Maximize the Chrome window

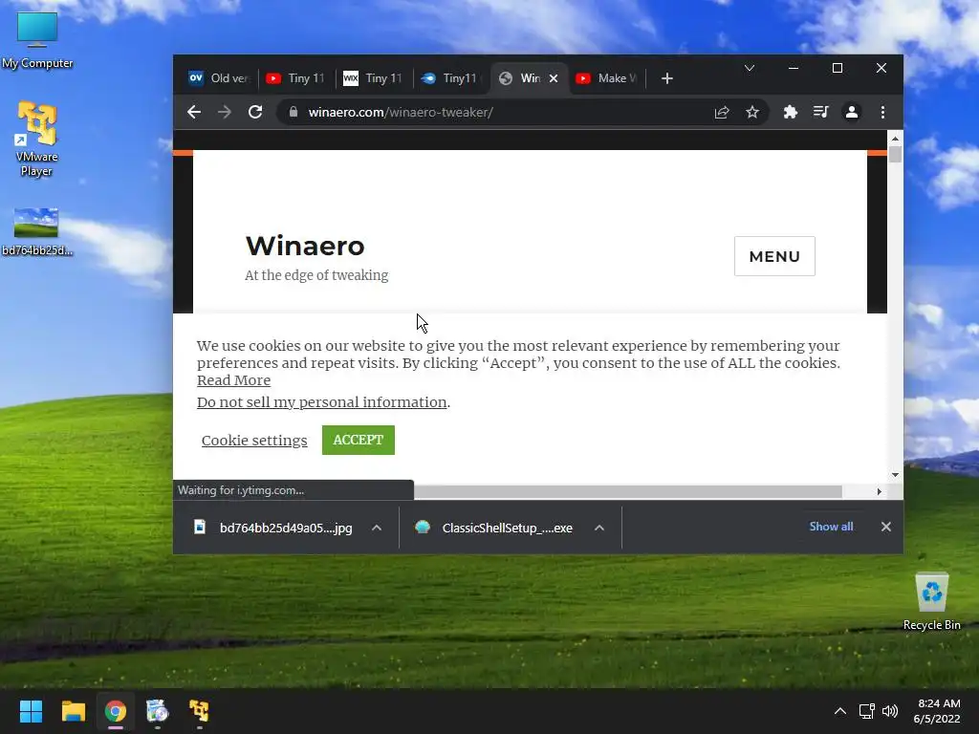pyautogui.click(x=838, y=68)
